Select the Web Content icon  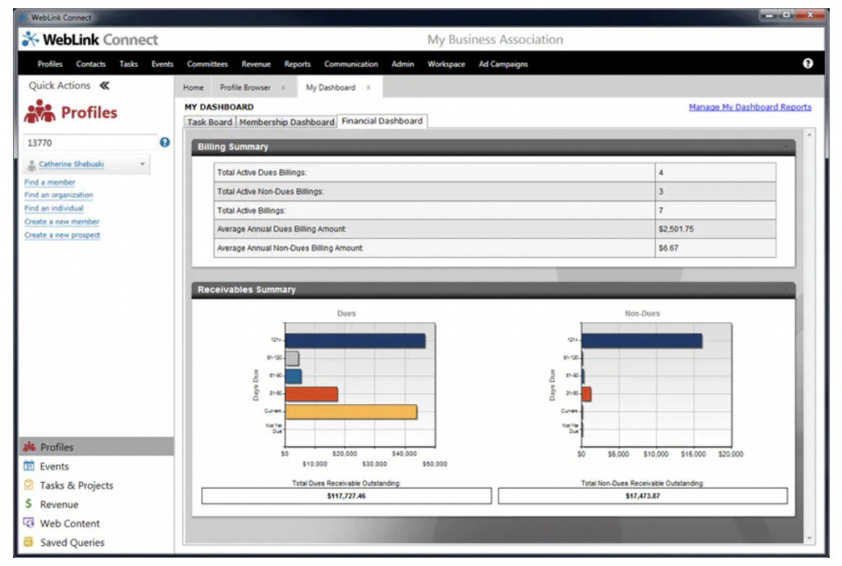click(x=28, y=522)
